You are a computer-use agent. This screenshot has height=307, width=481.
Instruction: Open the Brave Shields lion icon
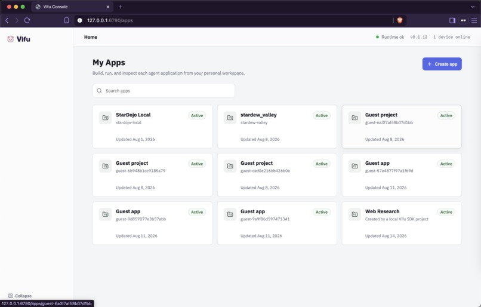pyautogui.click(x=400, y=20)
